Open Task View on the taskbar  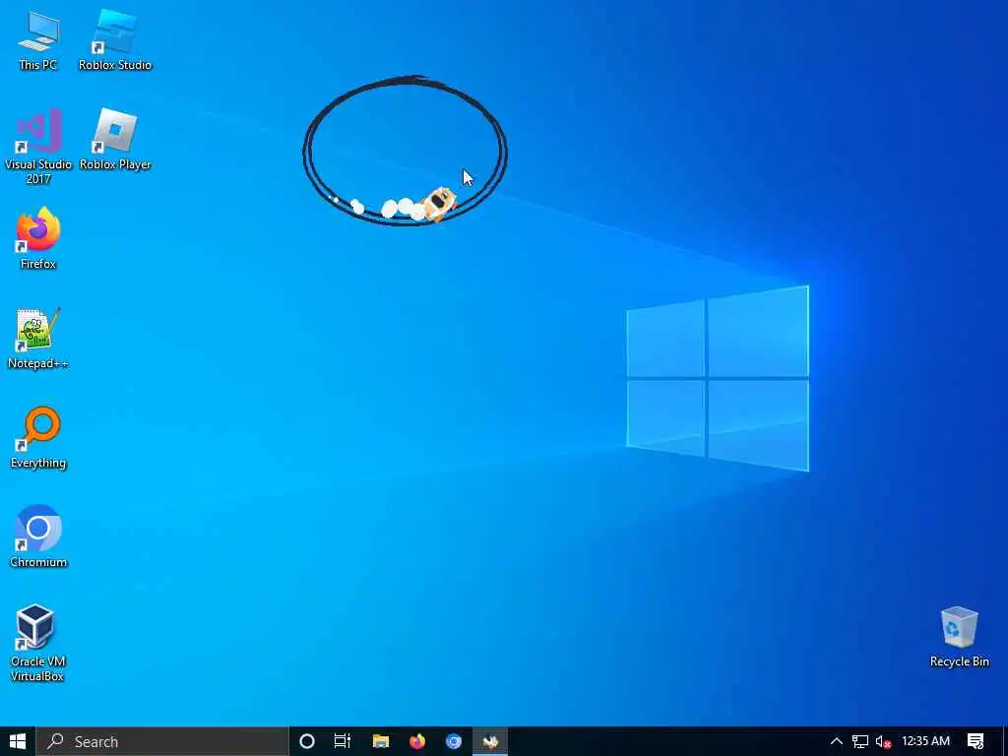coord(343,741)
